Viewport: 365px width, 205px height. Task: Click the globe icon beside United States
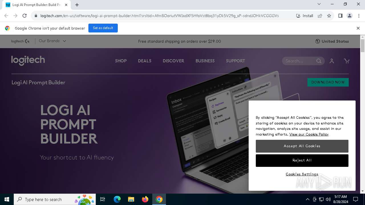click(x=317, y=41)
